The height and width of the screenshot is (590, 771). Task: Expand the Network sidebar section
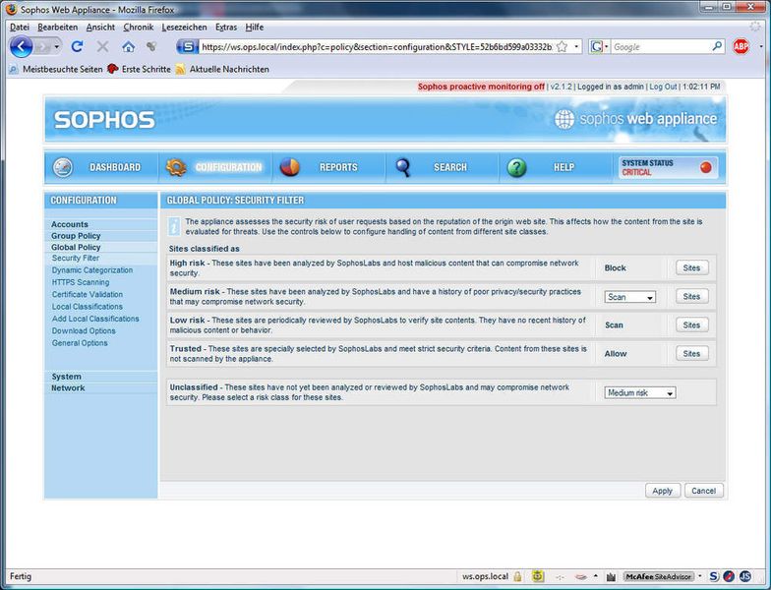pos(68,387)
